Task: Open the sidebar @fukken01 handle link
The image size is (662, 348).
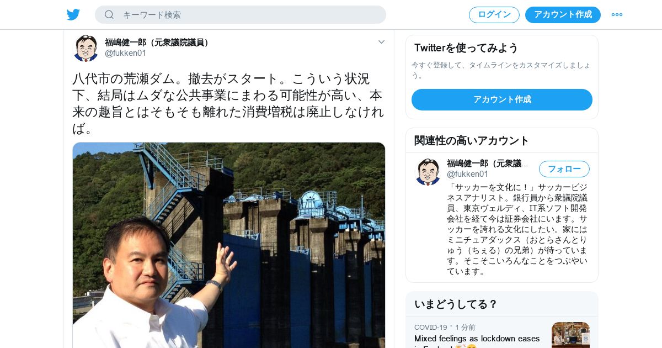Action: click(x=468, y=174)
